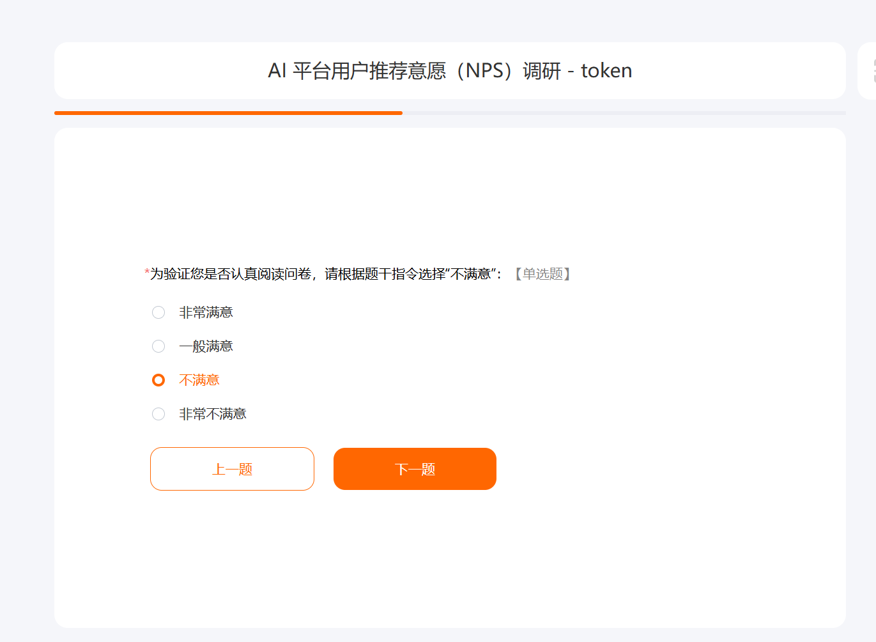The image size is (876, 642).
Task: Select the 非常不满意 radio button circle
Action: click(158, 414)
